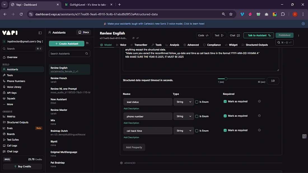The width and height of the screenshot is (308, 173).
Task: Switch to the GoHighLevel browser tab
Action: 88,4
